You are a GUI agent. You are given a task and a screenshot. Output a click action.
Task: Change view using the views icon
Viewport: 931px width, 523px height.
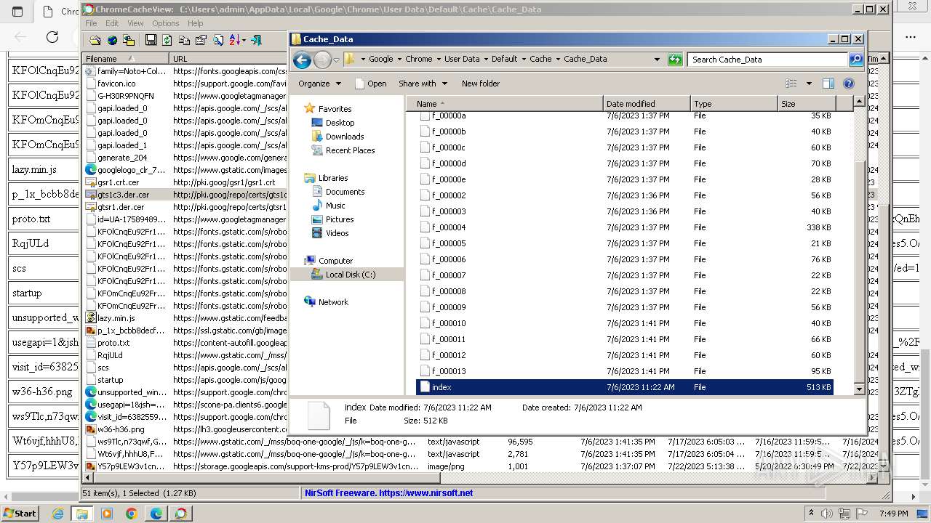[791, 84]
